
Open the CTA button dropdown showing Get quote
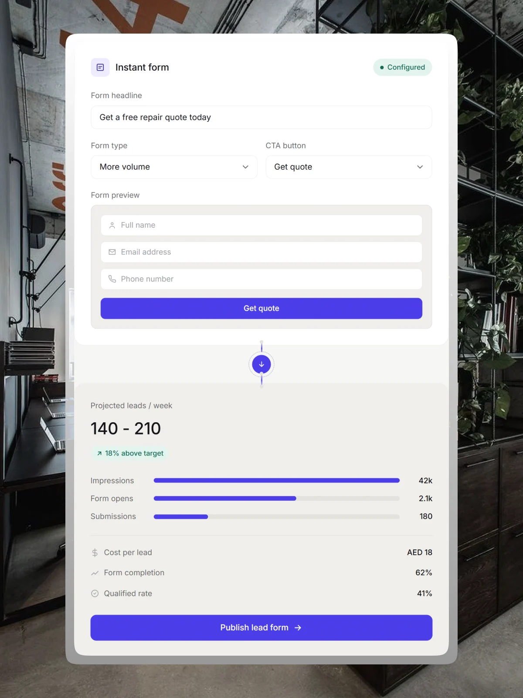pos(349,167)
